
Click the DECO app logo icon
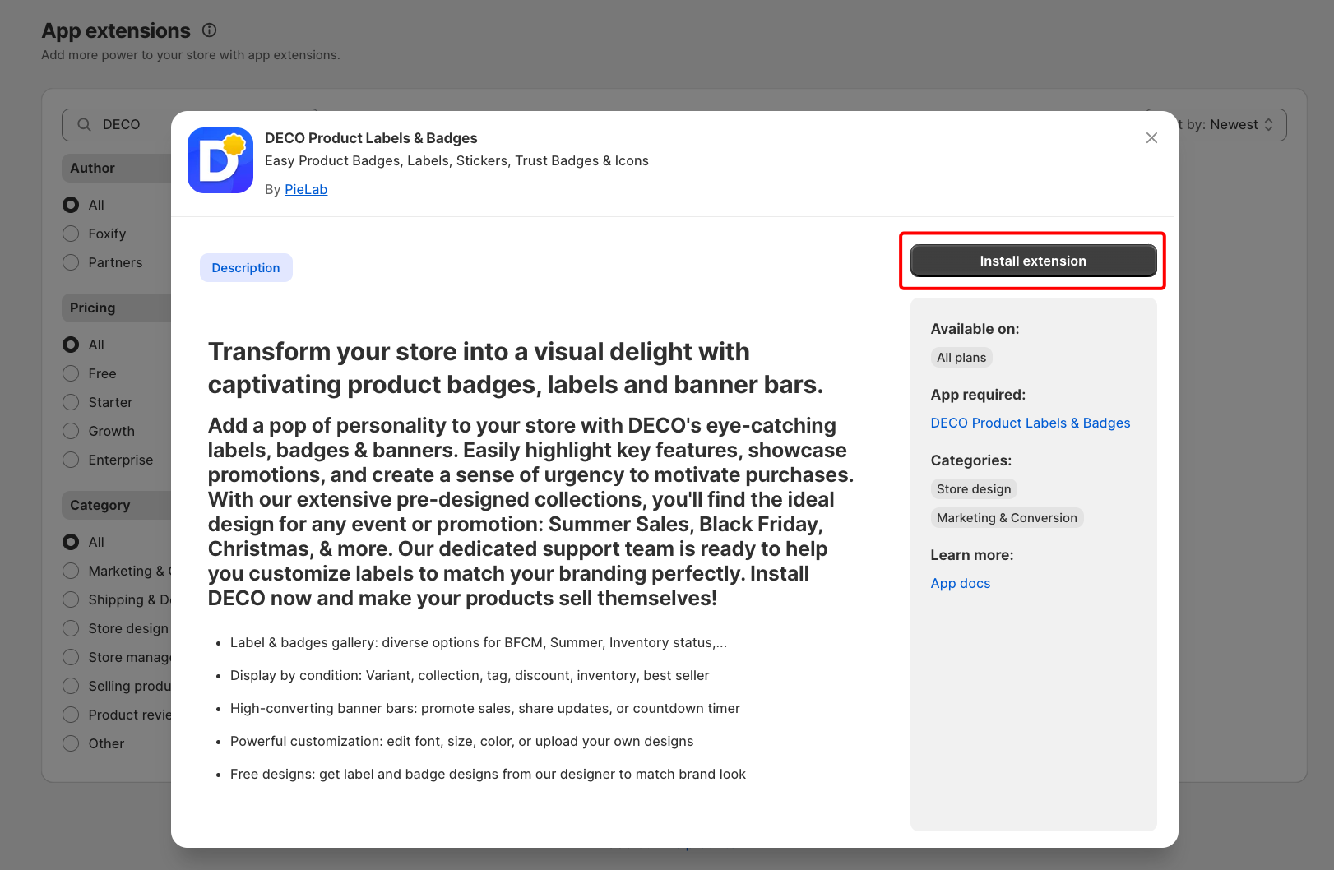[x=220, y=160]
